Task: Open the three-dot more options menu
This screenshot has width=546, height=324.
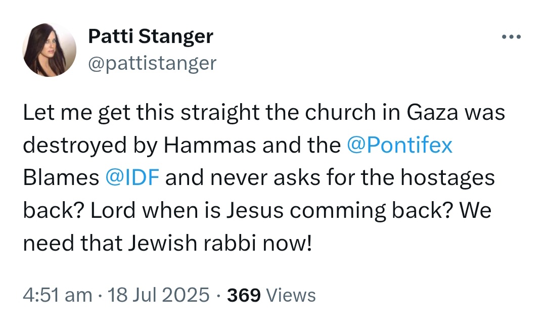Action: coord(511,36)
